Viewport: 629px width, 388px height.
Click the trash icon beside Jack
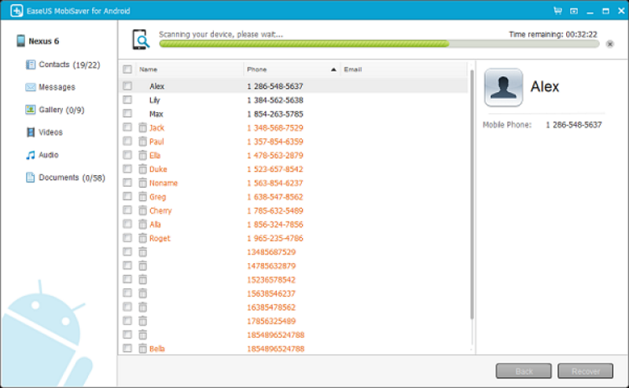(x=142, y=128)
